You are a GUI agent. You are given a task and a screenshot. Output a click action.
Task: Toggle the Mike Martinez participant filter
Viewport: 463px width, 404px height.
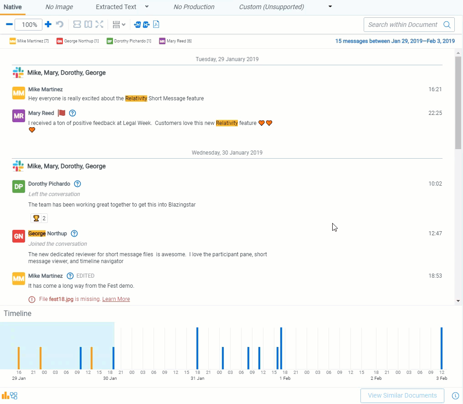tap(29, 41)
